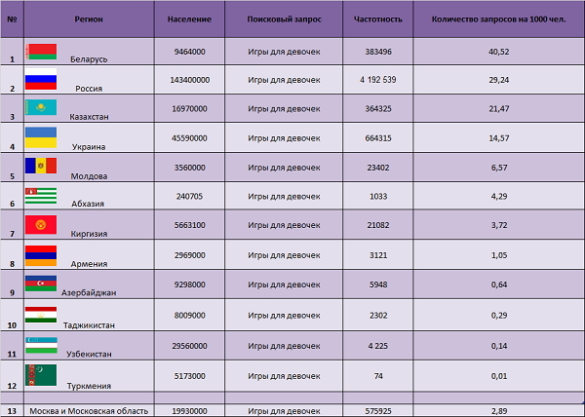Screen dimensions: 585x417
Task: Select the "Москва и Московская область" cell
Action: pyautogui.click(x=88, y=411)
